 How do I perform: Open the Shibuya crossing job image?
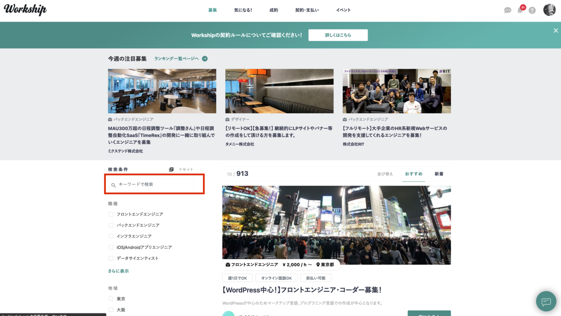click(337, 225)
